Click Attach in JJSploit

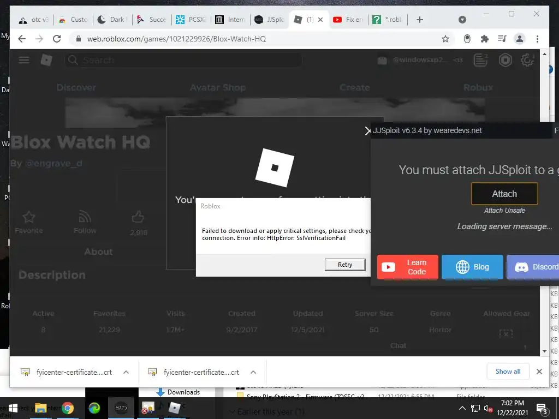(x=504, y=194)
